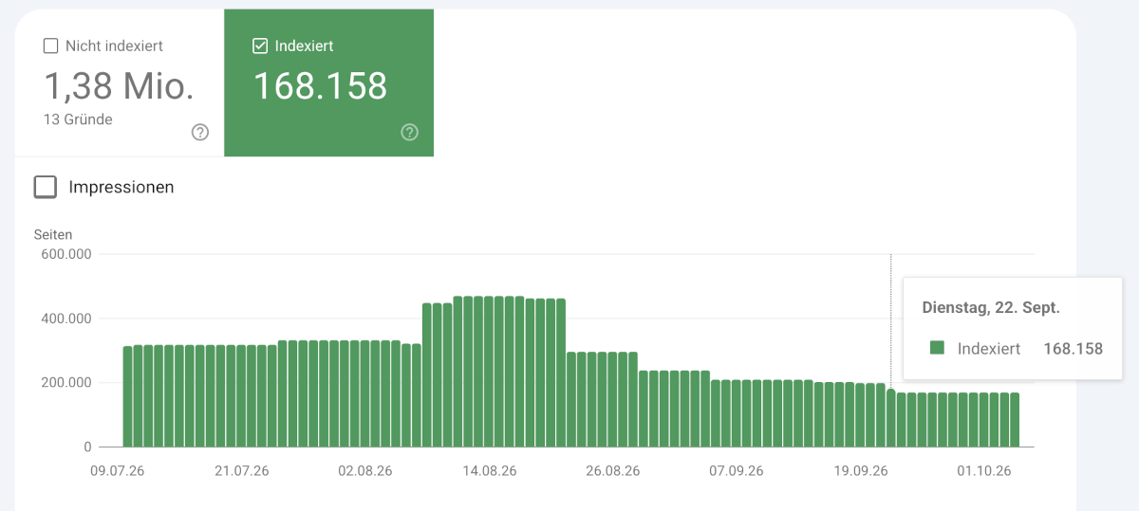Click x-axis date label 01.10.26
Viewport: 1139px width, 511px height.
pos(984,470)
